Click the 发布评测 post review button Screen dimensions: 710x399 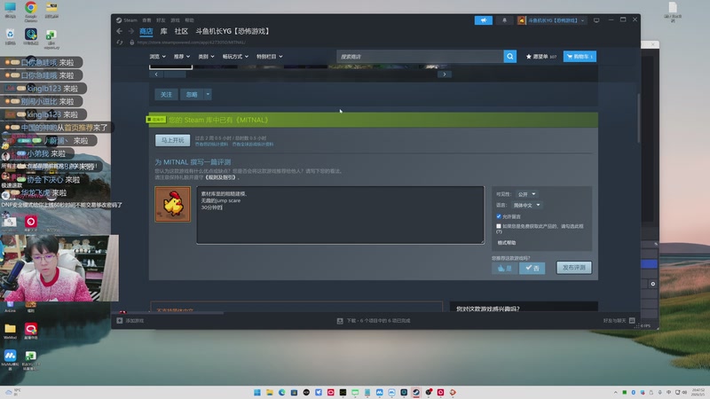pyautogui.click(x=573, y=268)
